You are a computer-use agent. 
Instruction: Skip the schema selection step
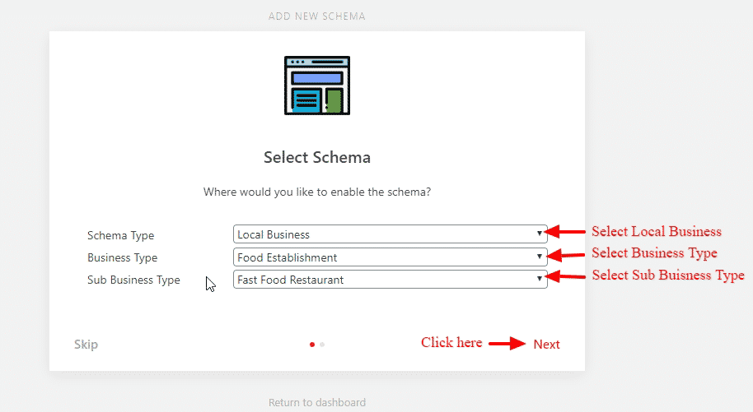86,345
